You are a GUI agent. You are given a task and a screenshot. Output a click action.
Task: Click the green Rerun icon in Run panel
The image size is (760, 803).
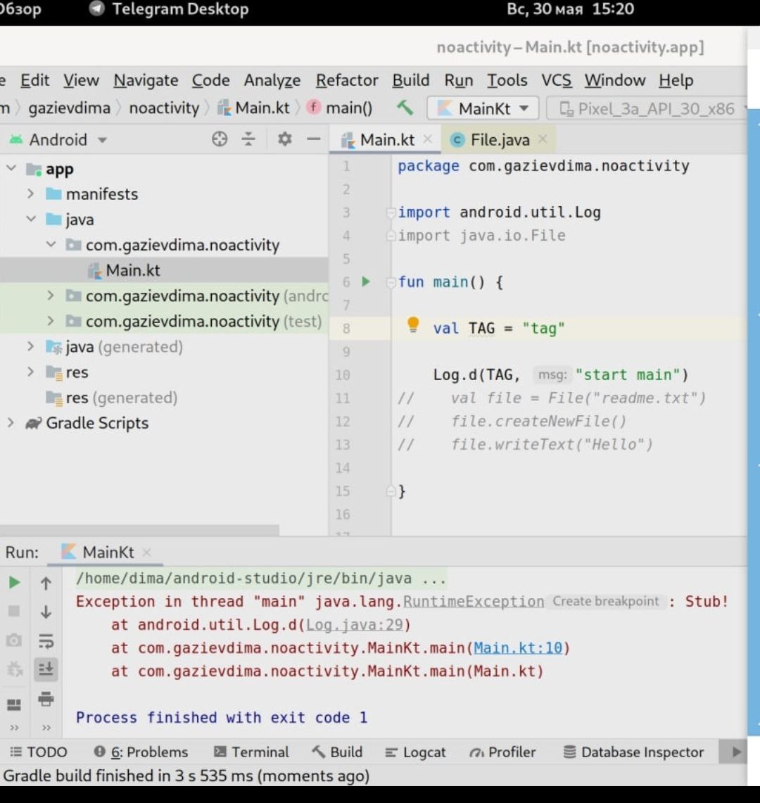click(x=14, y=583)
